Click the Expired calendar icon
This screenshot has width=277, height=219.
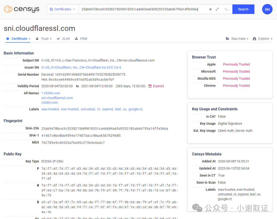click(150, 86)
